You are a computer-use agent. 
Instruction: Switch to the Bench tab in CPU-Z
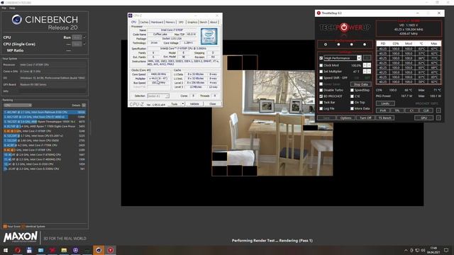[x=204, y=22]
